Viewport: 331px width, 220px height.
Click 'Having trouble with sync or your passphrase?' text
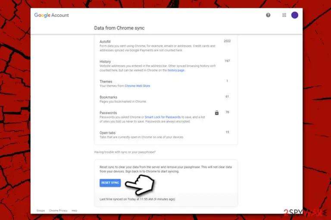(x=125, y=152)
